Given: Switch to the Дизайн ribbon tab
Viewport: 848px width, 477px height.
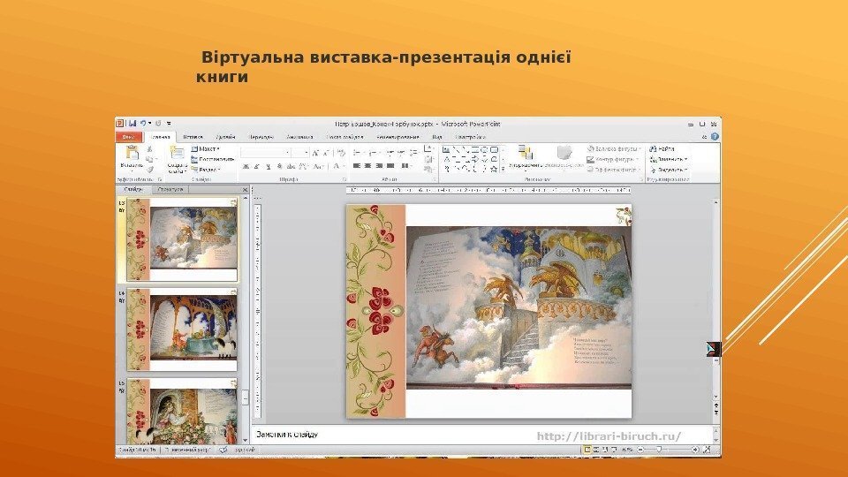Looking at the screenshot, I should (225, 137).
